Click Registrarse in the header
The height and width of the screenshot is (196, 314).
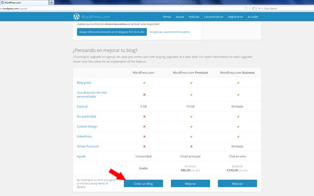(235, 17)
